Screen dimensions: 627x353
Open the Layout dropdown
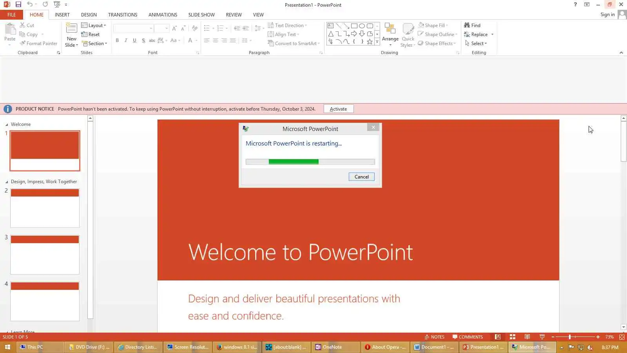94,25
